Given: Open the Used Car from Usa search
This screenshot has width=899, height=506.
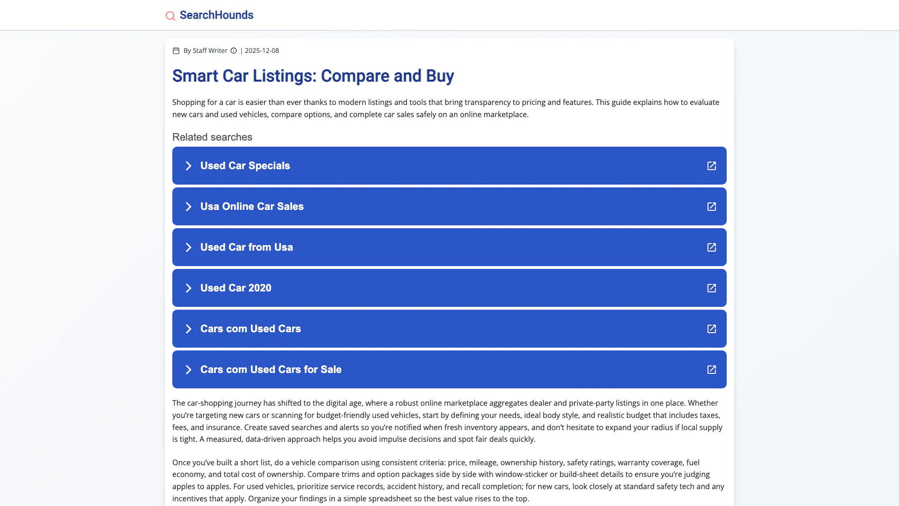Looking at the screenshot, I should (x=247, y=247).
